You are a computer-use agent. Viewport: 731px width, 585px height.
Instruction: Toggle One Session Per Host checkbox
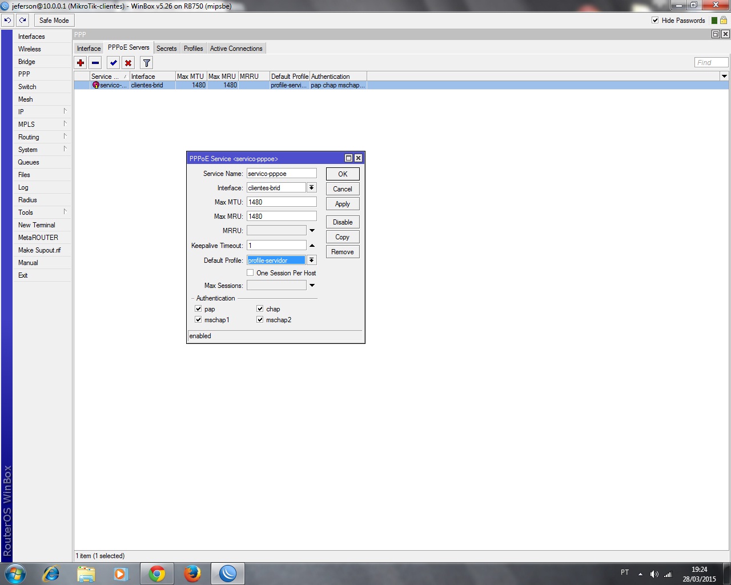pos(250,273)
